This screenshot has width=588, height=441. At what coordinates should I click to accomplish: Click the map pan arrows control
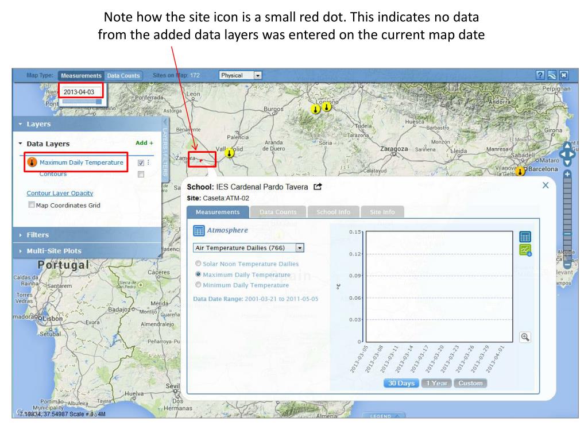tap(567, 154)
